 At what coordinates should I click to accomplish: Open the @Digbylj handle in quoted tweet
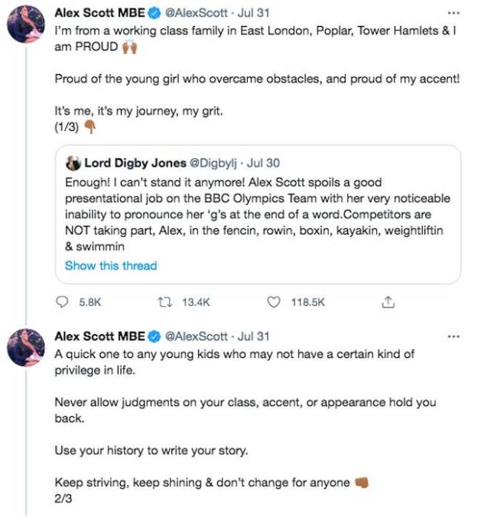pyautogui.click(x=213, y=163)
